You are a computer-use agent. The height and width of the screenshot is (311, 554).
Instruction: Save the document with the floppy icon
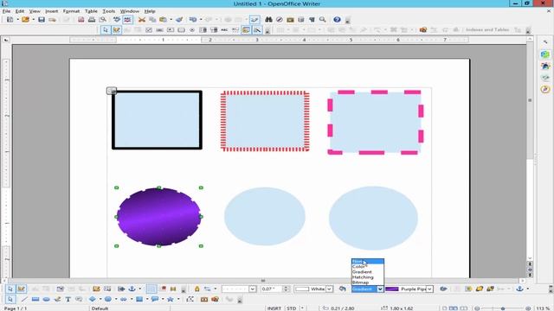(x=42, y=20)
